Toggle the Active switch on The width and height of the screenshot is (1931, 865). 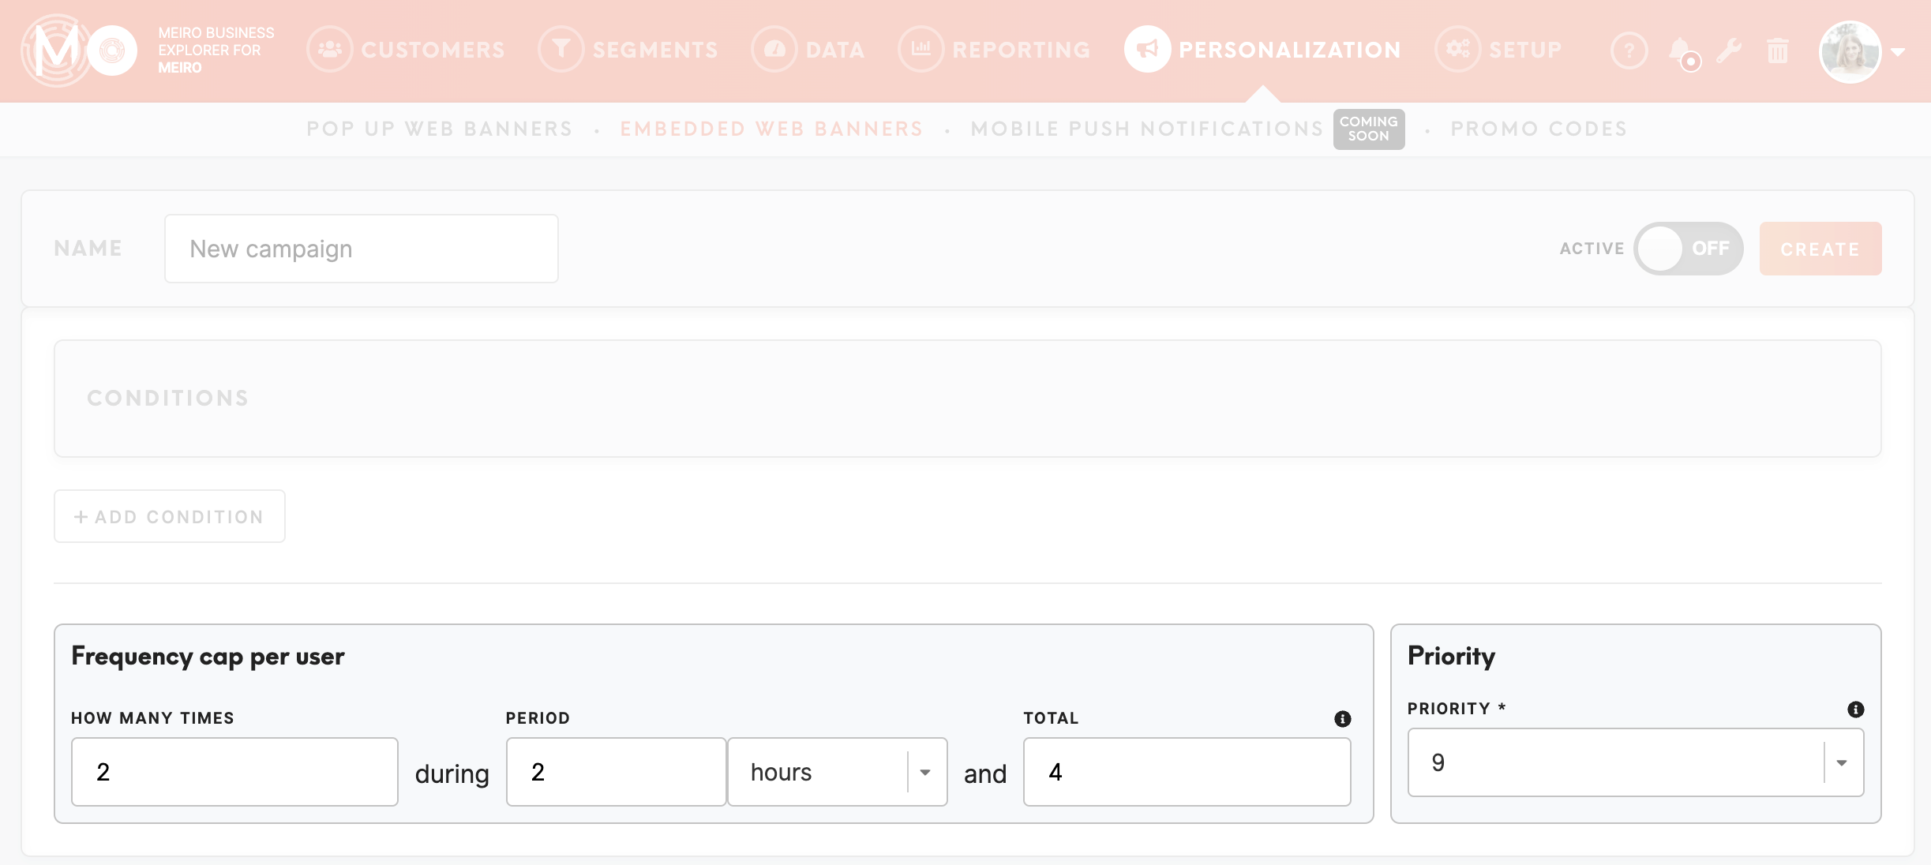(1688, 249)
